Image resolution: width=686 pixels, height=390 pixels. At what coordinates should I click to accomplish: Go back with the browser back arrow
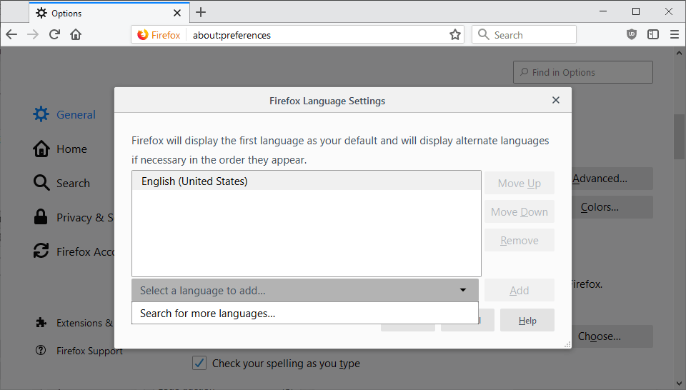11,34
